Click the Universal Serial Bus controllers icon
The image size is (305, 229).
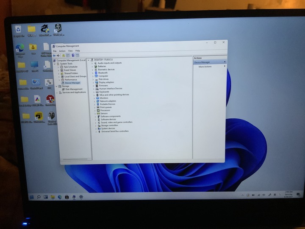click(99, 131)
